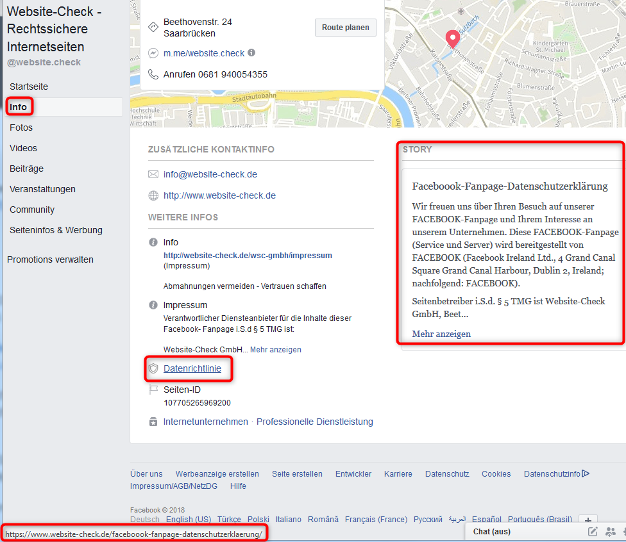Click the group chat icon in chat bar
This screenshot has width=626, height=542.
tap(611, 531)
